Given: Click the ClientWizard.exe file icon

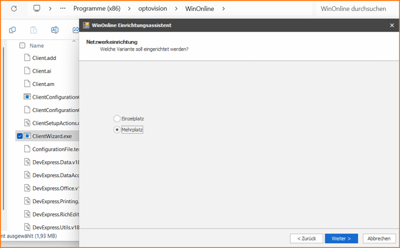Looking at the screenshot, I should pos(27,136).
